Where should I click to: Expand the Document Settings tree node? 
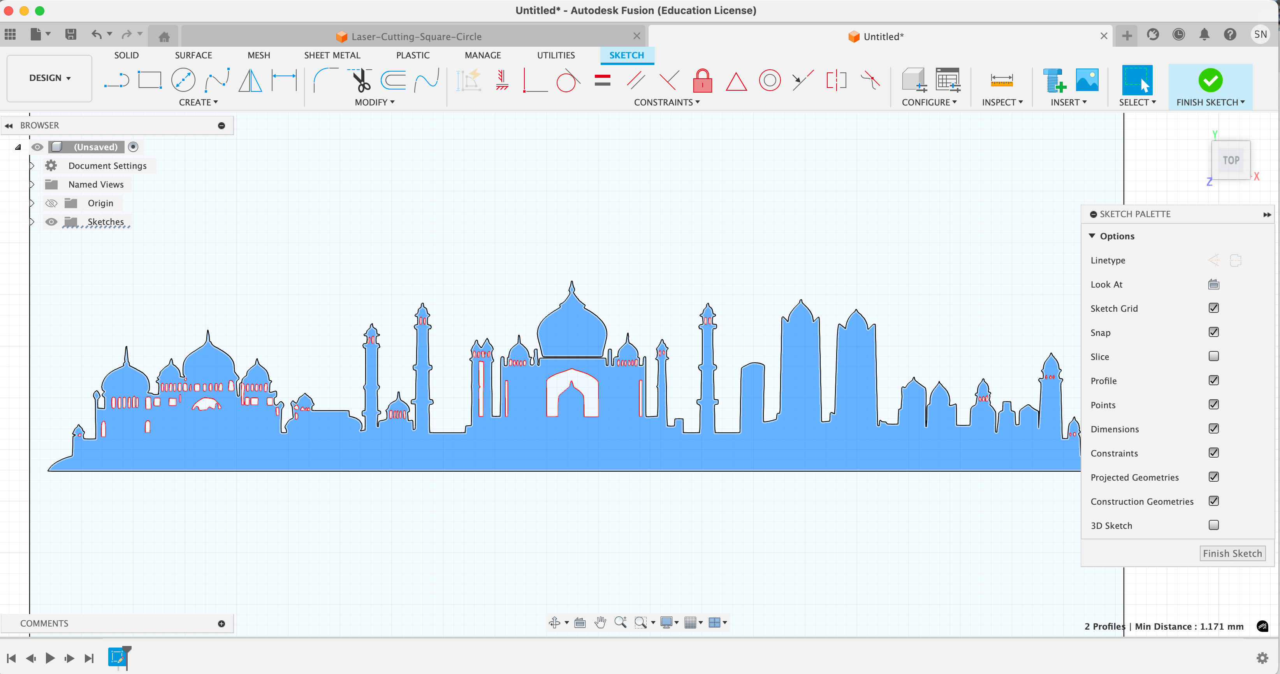(x=32, y=165)
